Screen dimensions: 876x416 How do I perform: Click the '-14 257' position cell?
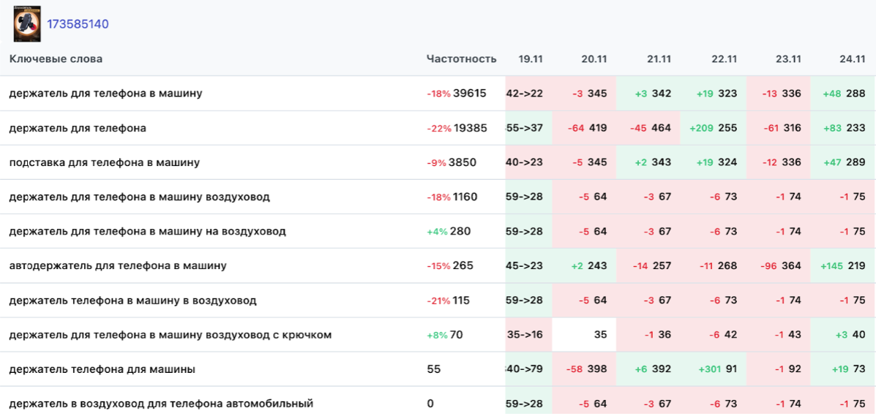click(x=648, y=266)
